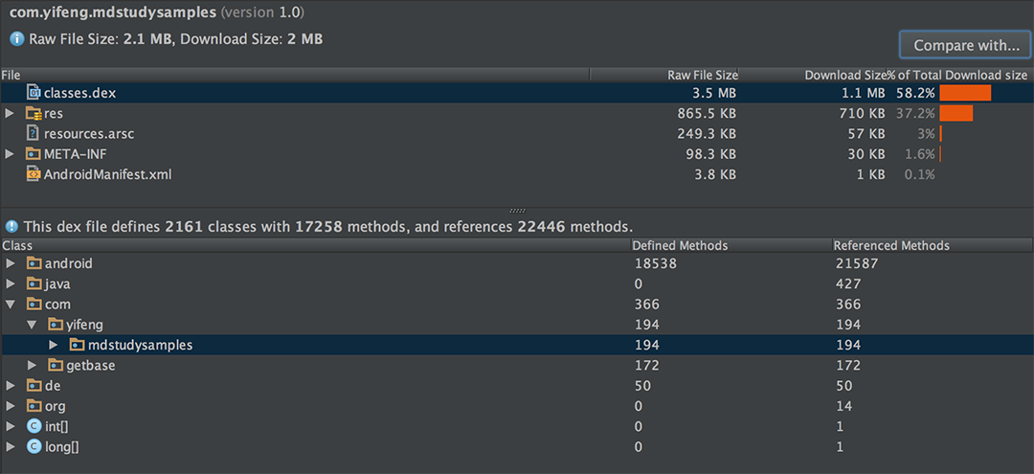
Task: Expand the res folder
Action: tap(10, 113)
